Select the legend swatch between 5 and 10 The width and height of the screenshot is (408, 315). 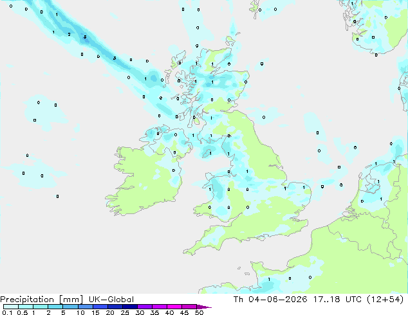[70, 307]
